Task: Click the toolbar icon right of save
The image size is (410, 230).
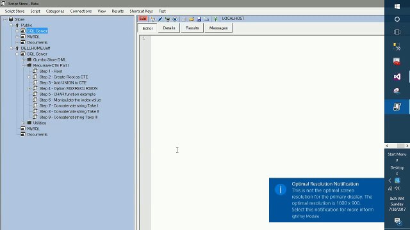Action: (x=206, y=19)
